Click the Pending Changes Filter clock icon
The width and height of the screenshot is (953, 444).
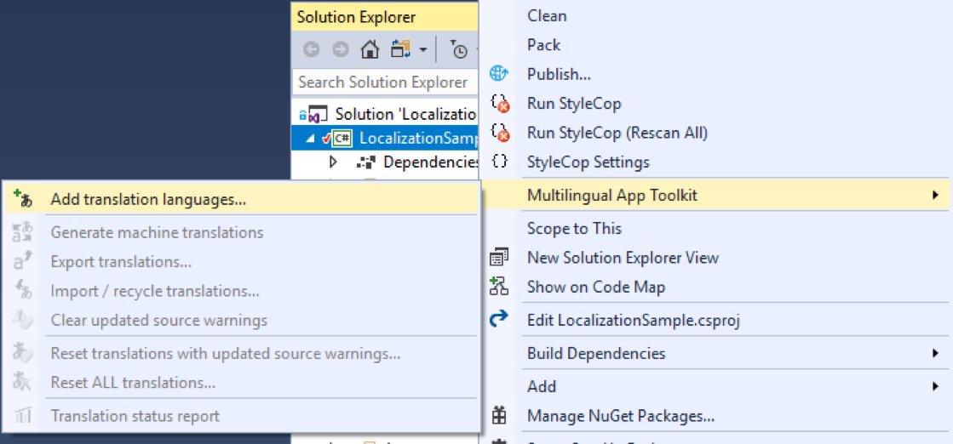click(460, 50)
